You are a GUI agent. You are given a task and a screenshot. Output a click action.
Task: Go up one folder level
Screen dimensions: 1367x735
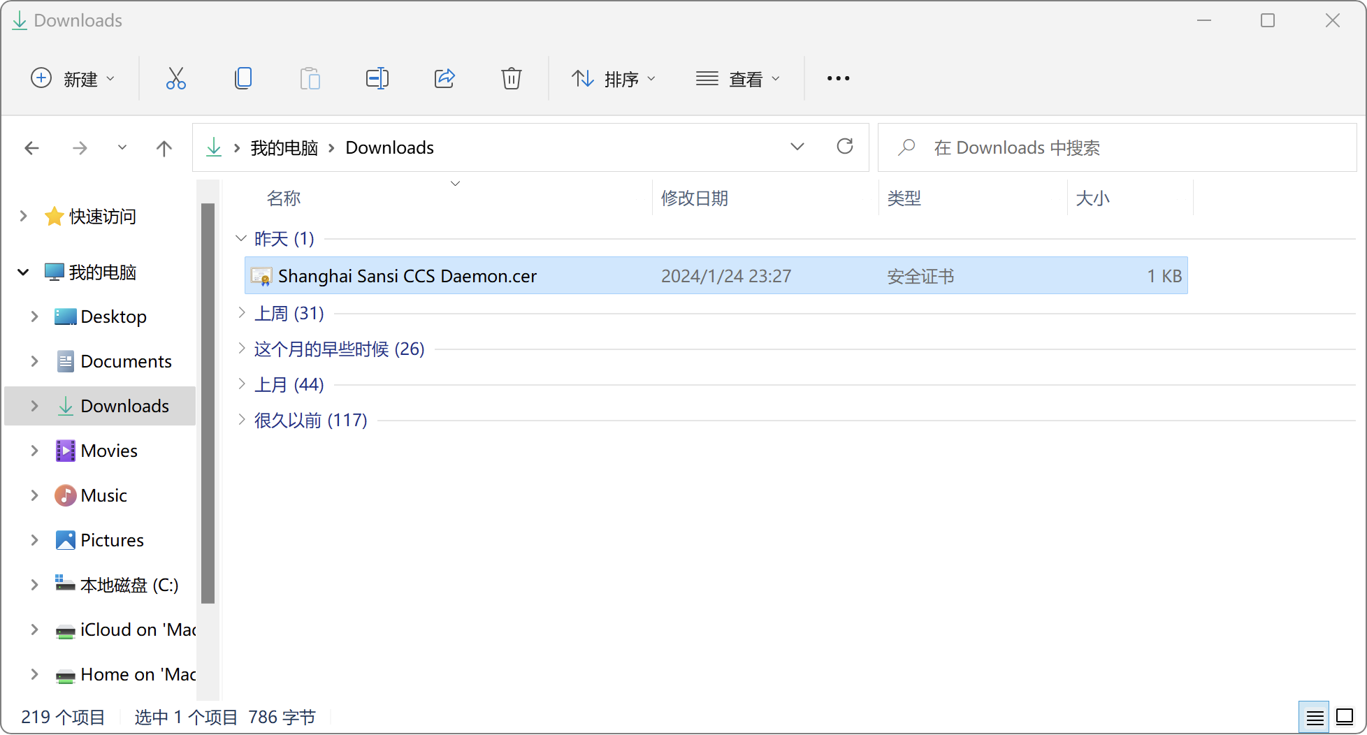click(164, 148)
